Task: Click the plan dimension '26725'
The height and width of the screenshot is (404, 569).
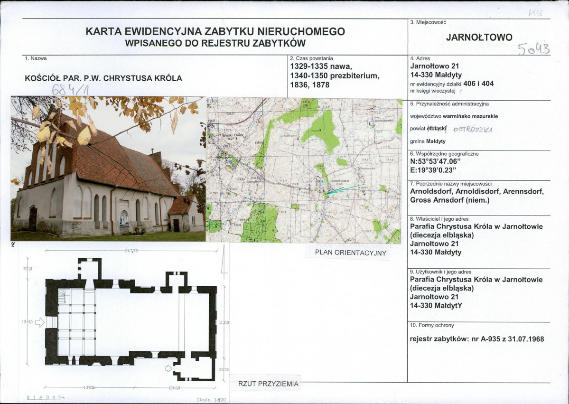Action: pyautogui.click(x=131, y=251)
